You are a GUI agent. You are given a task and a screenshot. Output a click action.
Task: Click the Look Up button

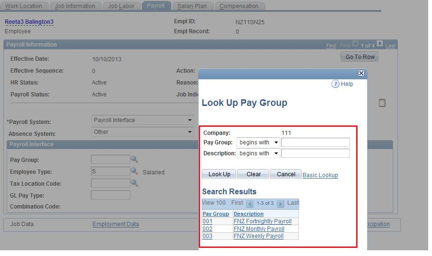click(219, 174)
